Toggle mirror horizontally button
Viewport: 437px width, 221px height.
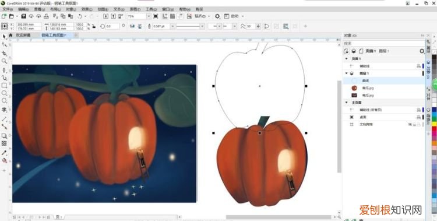point(132,26)
